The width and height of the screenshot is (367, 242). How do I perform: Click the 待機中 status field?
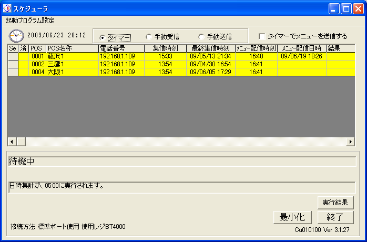coord(181,162)
